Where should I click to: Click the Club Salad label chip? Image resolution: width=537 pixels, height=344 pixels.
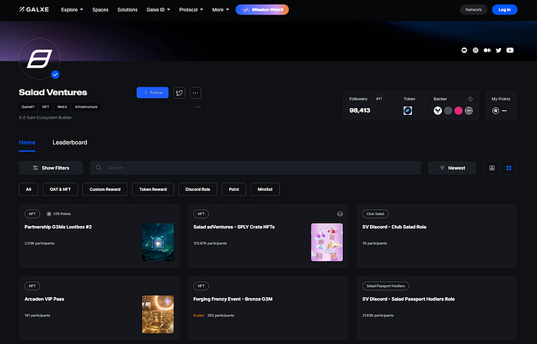375,214
